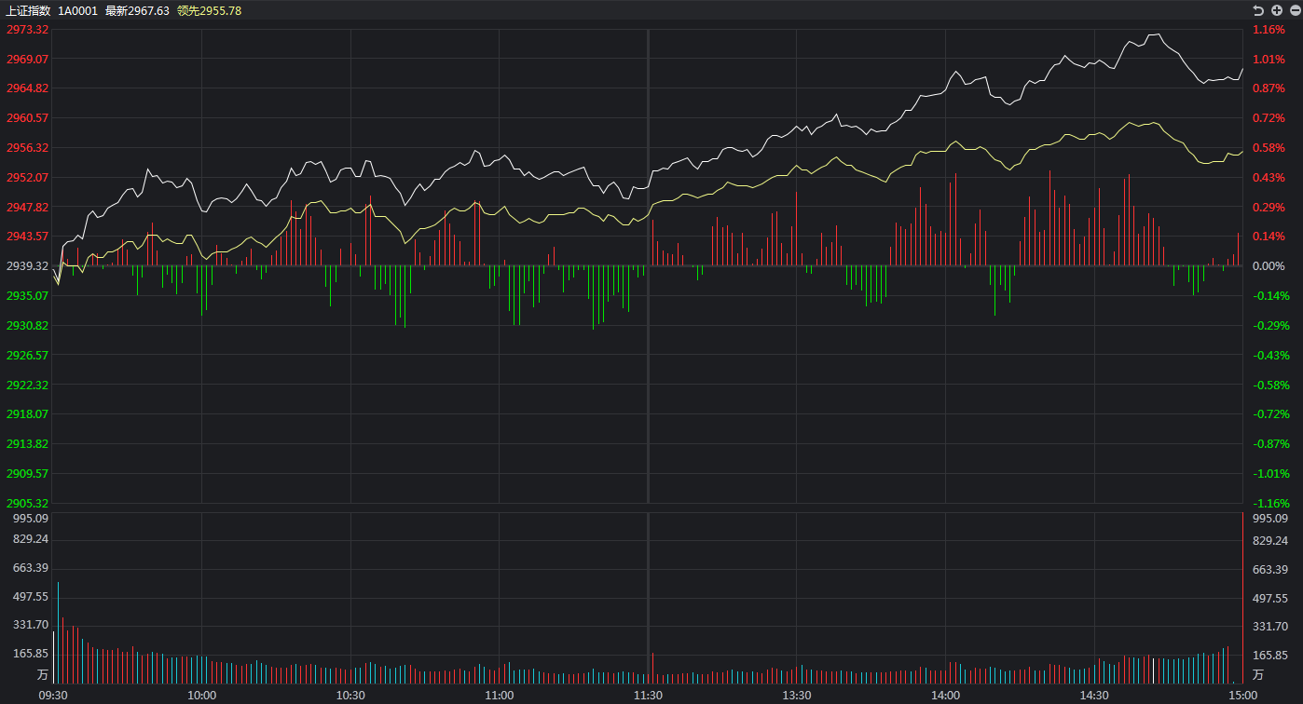
Task: Click the 14:30 time axis marker
Action: click(x=1094, y=695)
